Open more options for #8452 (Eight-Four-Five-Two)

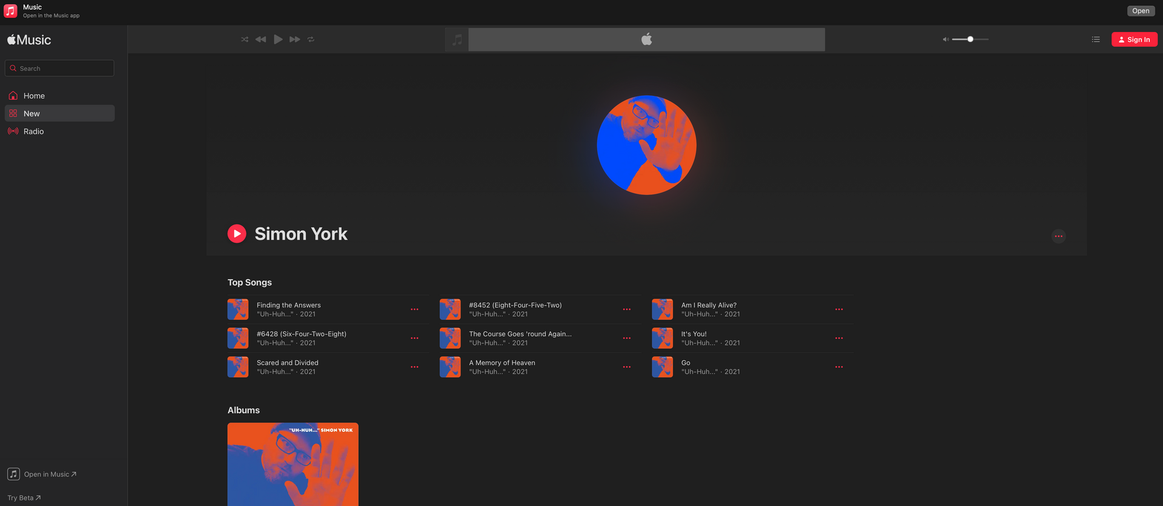pos(627,309)
